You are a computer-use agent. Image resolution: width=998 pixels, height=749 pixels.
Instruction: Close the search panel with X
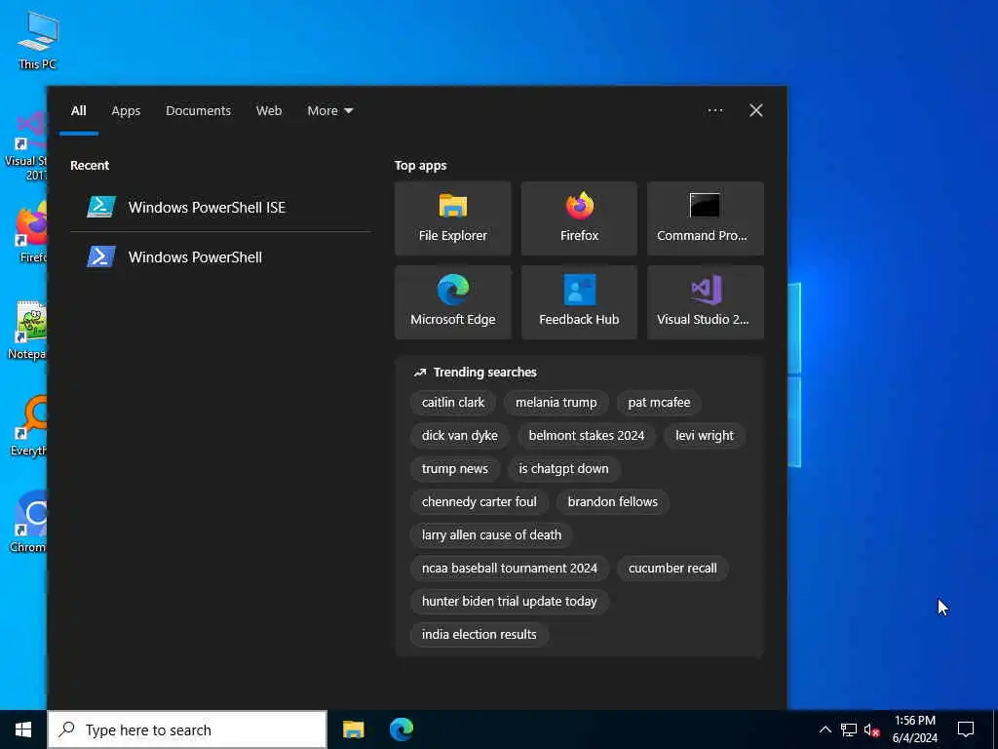click(x=756, y=110)
